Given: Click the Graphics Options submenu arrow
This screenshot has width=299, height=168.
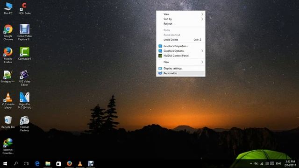Looking at the screenshot, I should 202,51.
